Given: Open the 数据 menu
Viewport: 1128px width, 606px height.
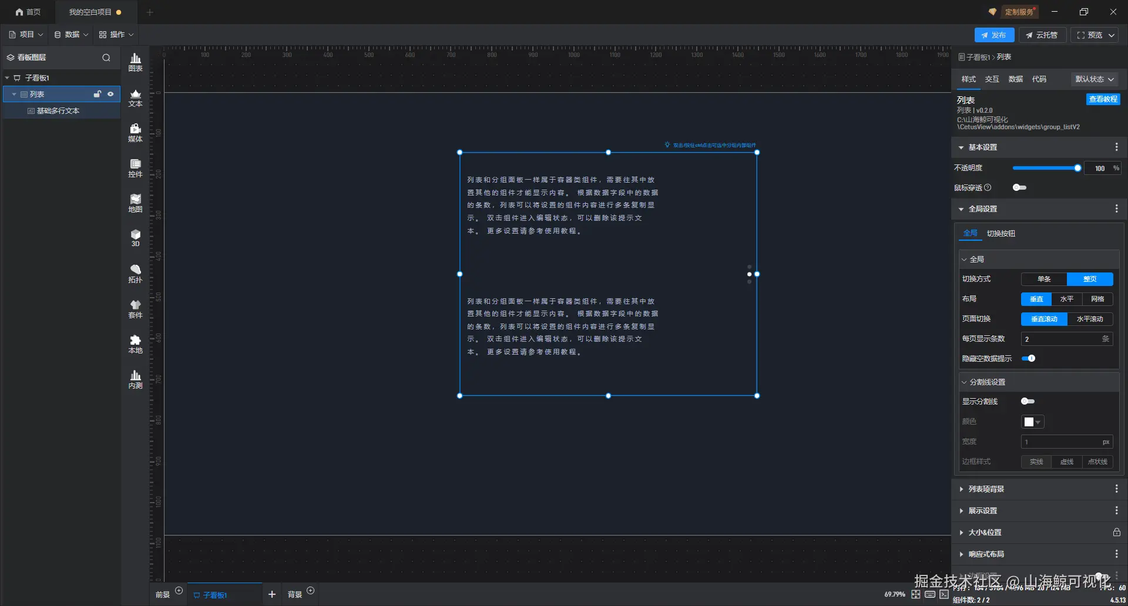Looking at the screenshot, I should point(71,35).
